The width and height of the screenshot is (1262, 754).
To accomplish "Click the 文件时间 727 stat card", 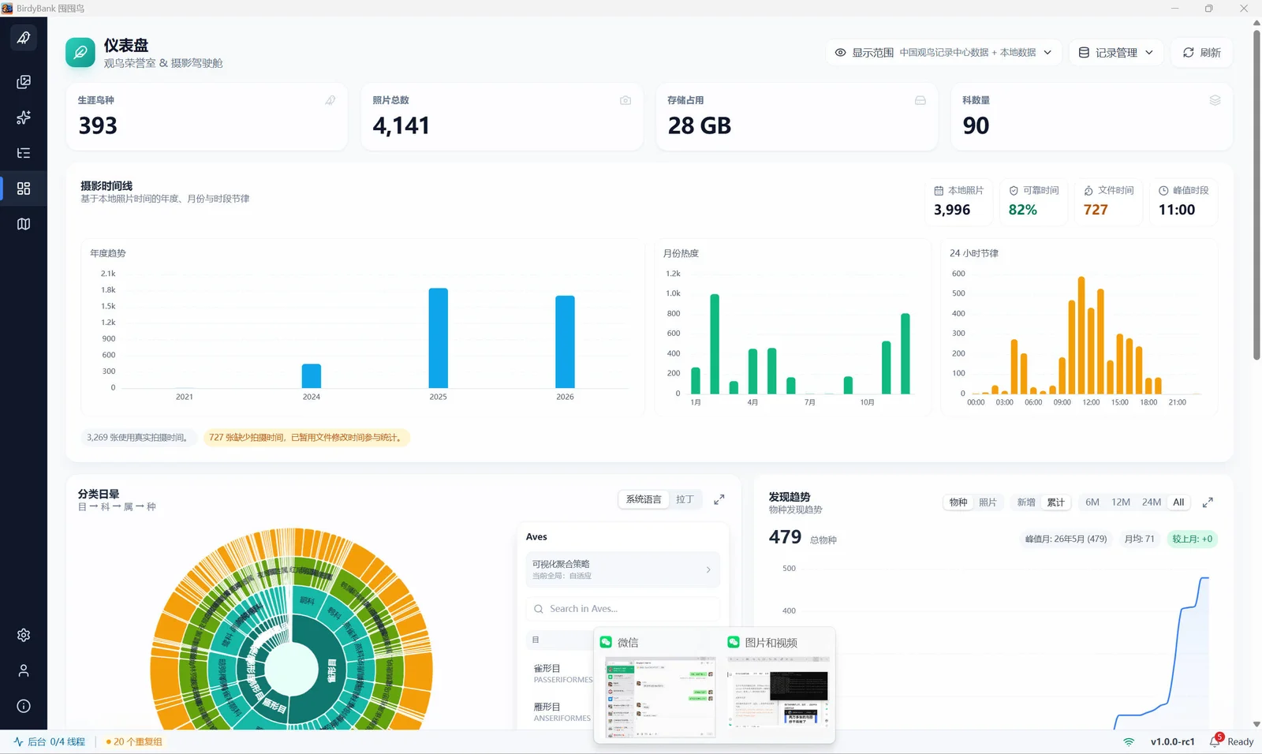I will pyautogui.click(x=1108, y=202).
